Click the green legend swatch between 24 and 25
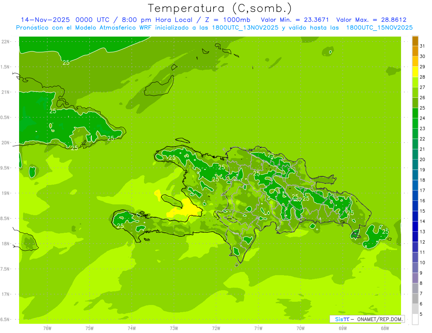 pos(415,113)
